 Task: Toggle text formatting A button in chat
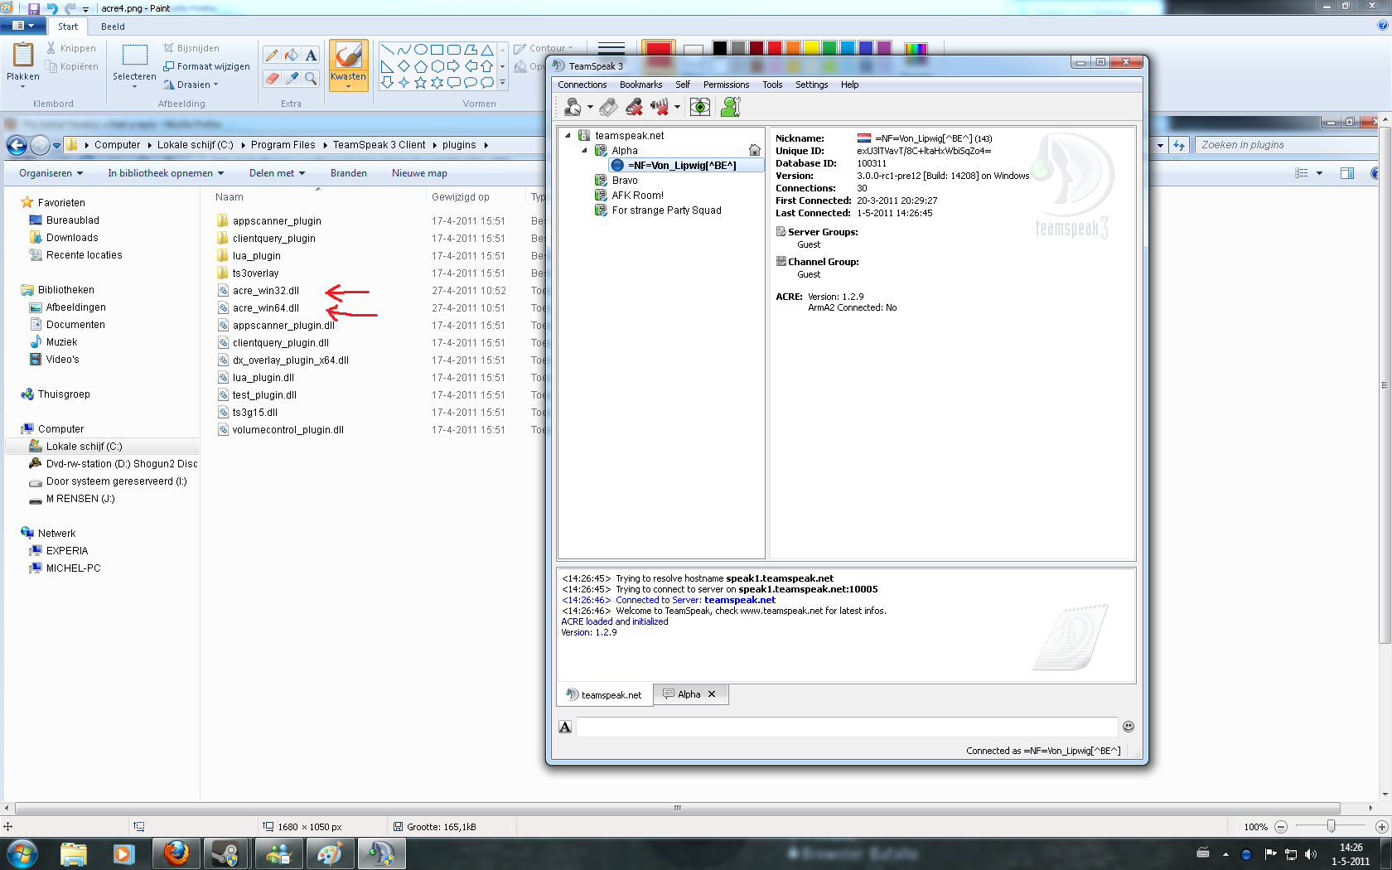[x=565, y=727]
